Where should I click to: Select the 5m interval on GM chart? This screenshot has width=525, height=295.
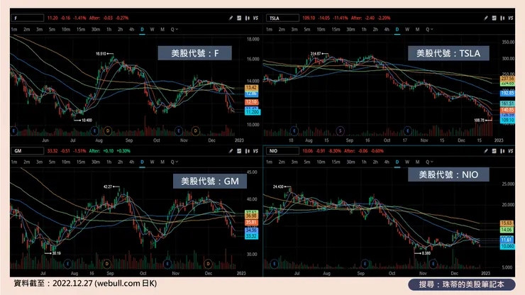tap(52, 162)
